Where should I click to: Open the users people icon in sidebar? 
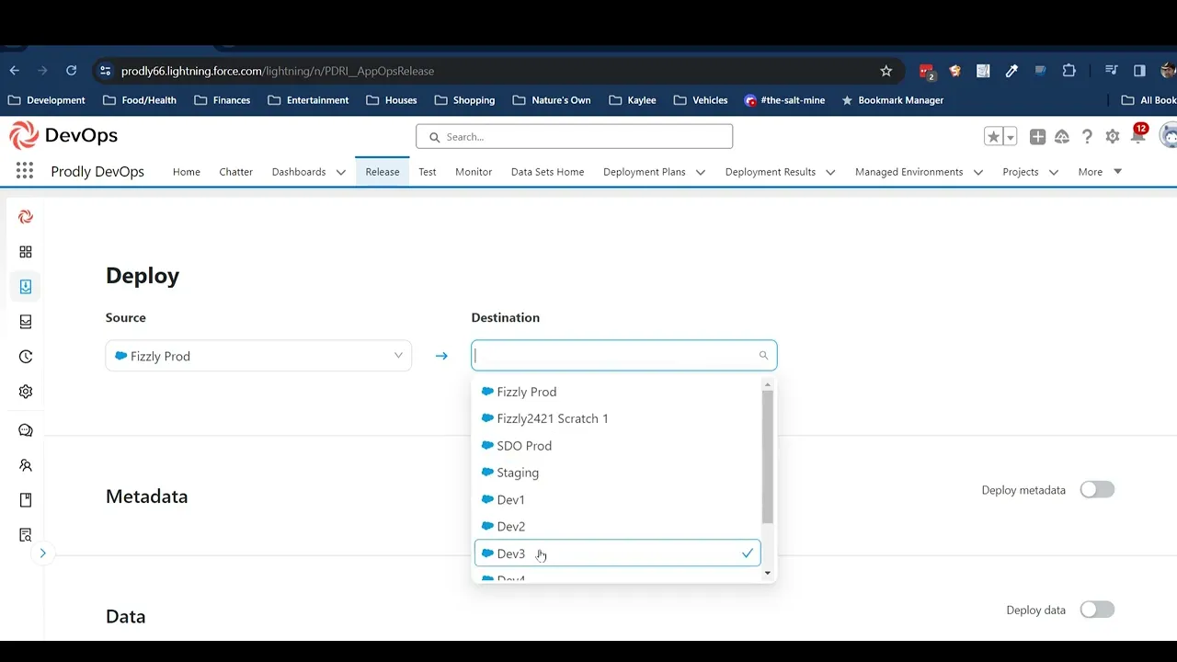point(26,465)
